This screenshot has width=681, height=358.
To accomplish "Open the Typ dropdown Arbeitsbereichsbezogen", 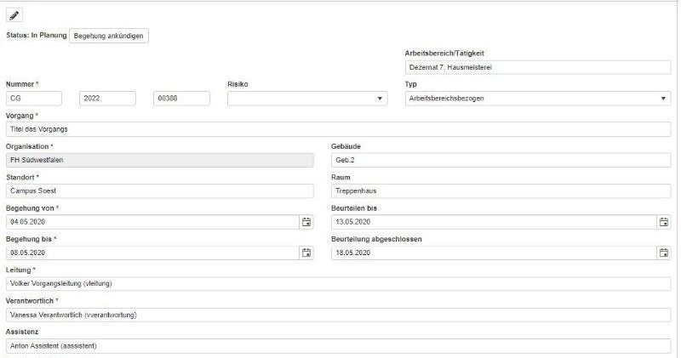I will 537,99.
